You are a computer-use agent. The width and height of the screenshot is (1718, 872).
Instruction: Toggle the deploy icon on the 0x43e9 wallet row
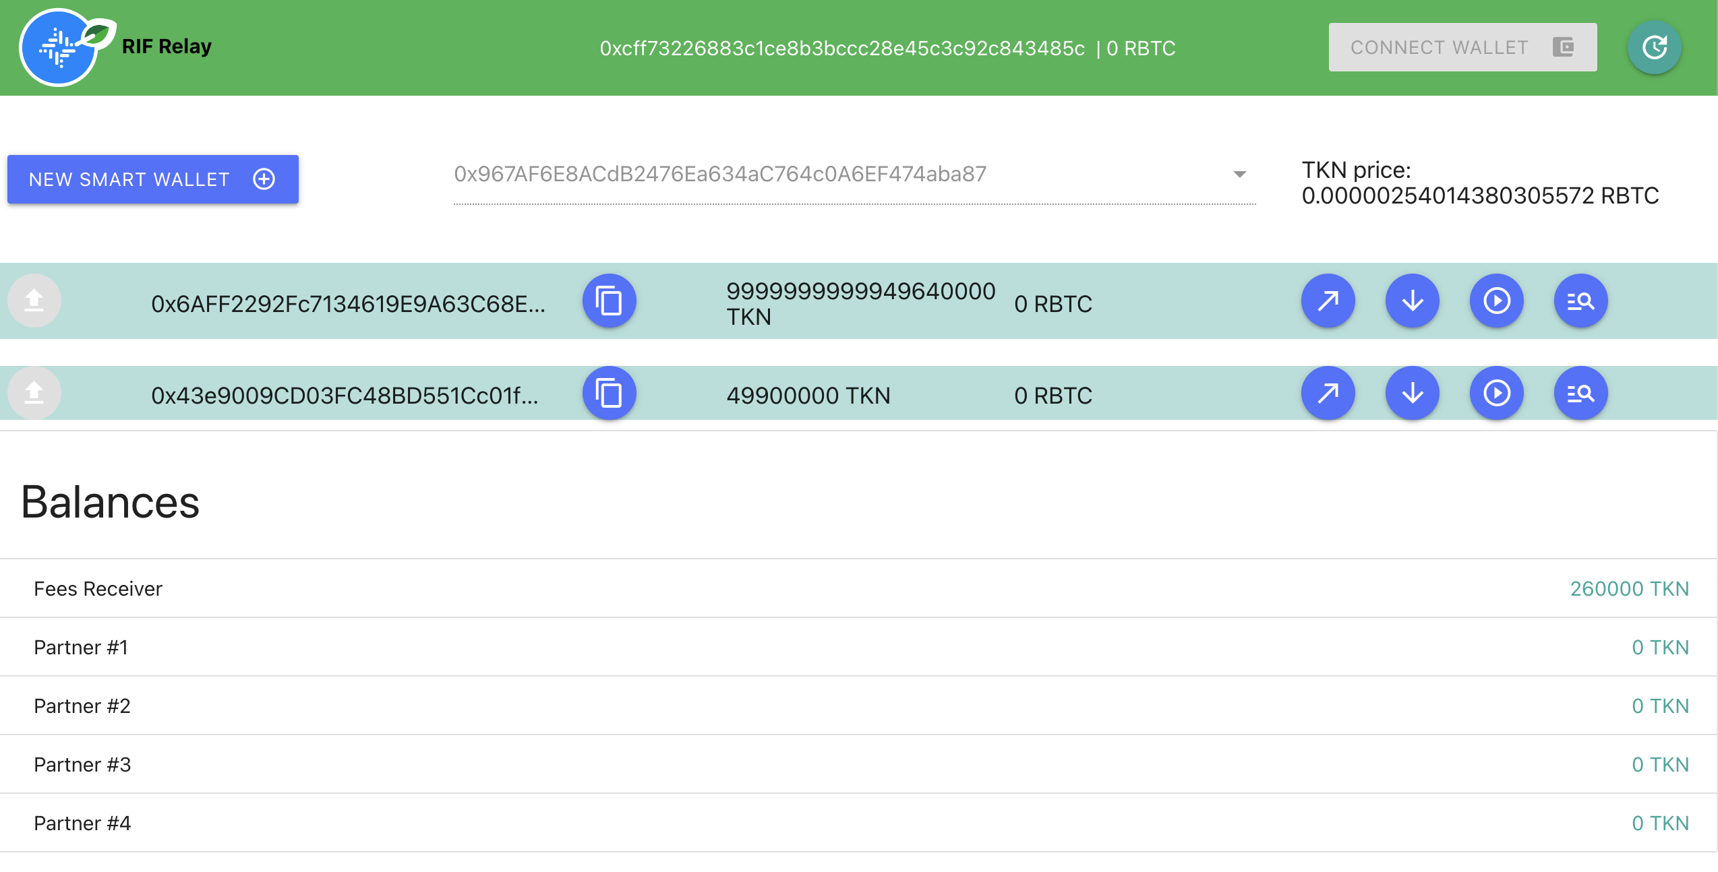(34, 393)
